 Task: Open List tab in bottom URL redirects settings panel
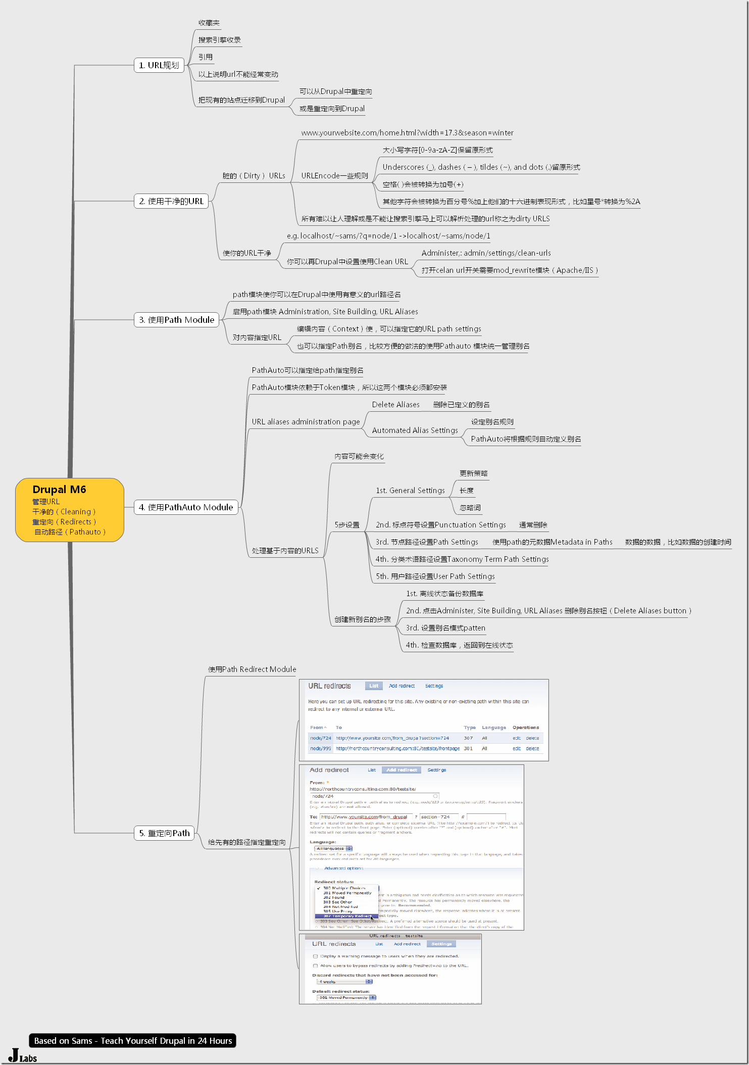pos(379,944)
